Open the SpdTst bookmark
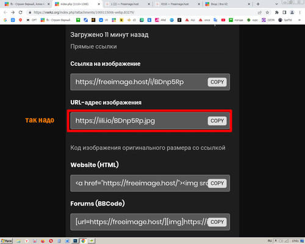Viewport: 305px width, 244px height. click(285, 20)
